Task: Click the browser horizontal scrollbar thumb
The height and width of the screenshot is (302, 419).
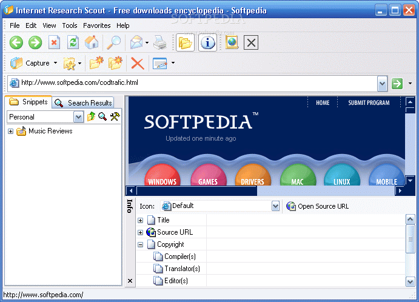Action: [196, 191]
